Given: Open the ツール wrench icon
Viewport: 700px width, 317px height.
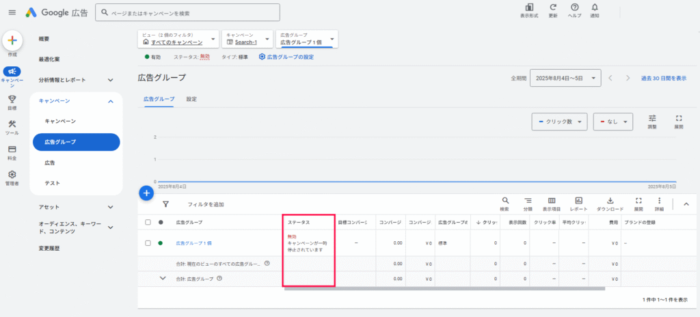Looking at the screenshot, I should click(x=12, y=124).
